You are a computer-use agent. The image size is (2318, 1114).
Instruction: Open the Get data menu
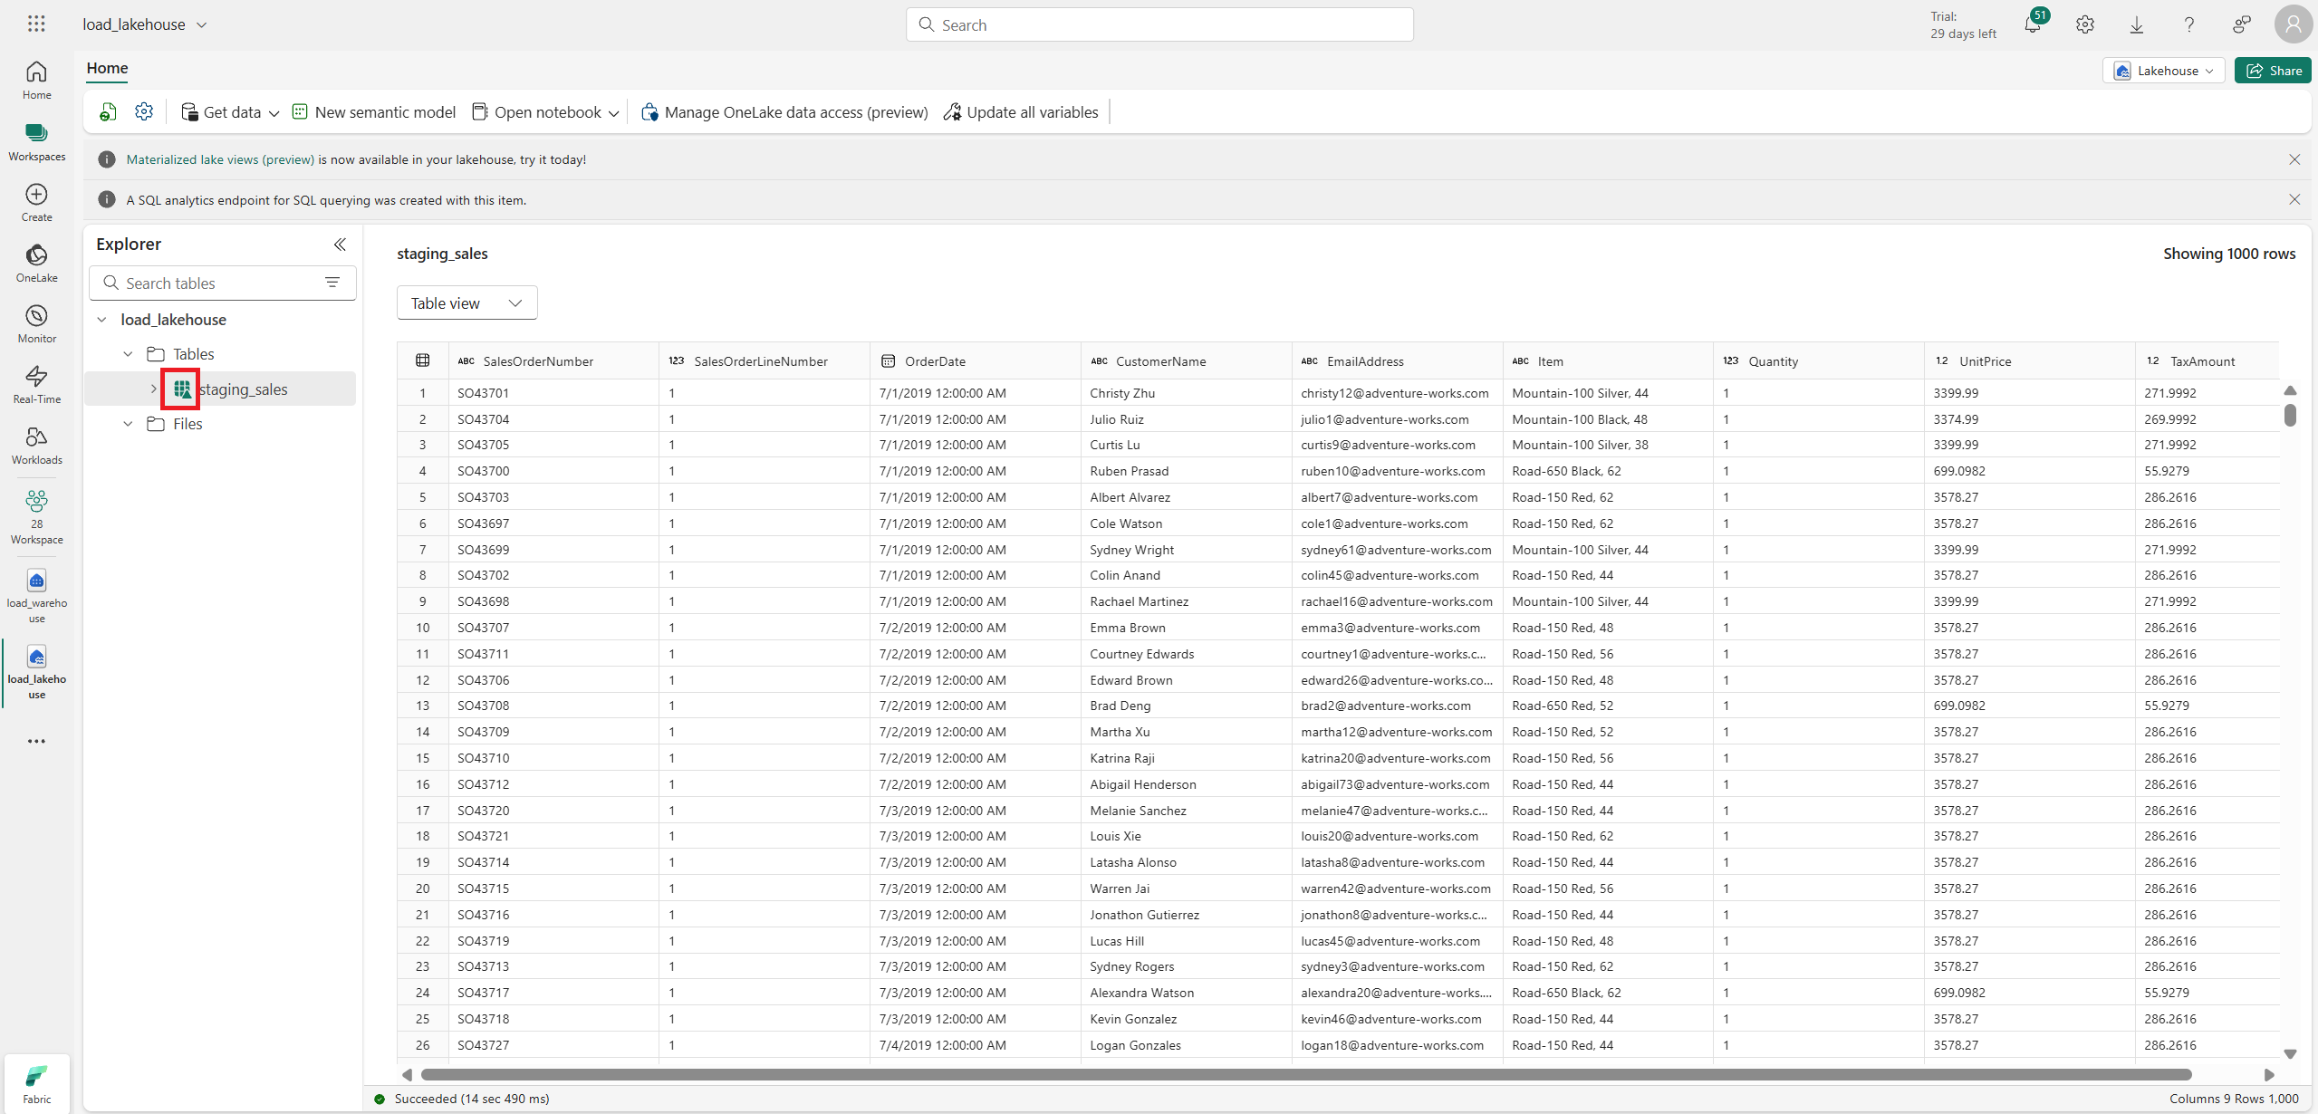pyautogui.click(x=230, y=112)
